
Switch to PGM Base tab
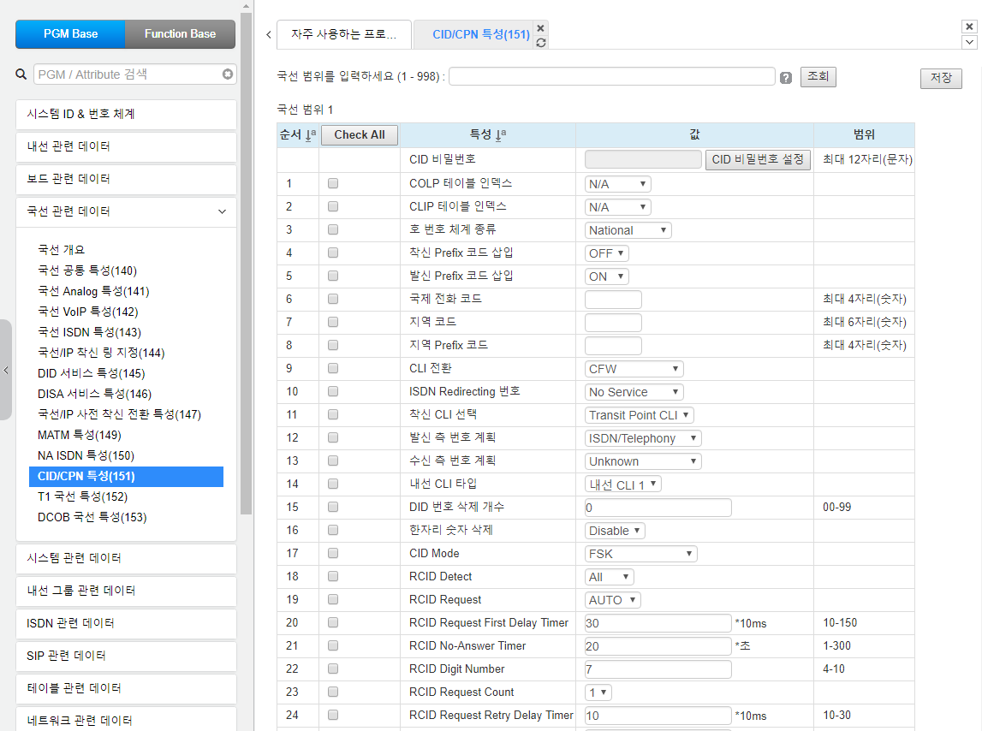pos(70,34)
